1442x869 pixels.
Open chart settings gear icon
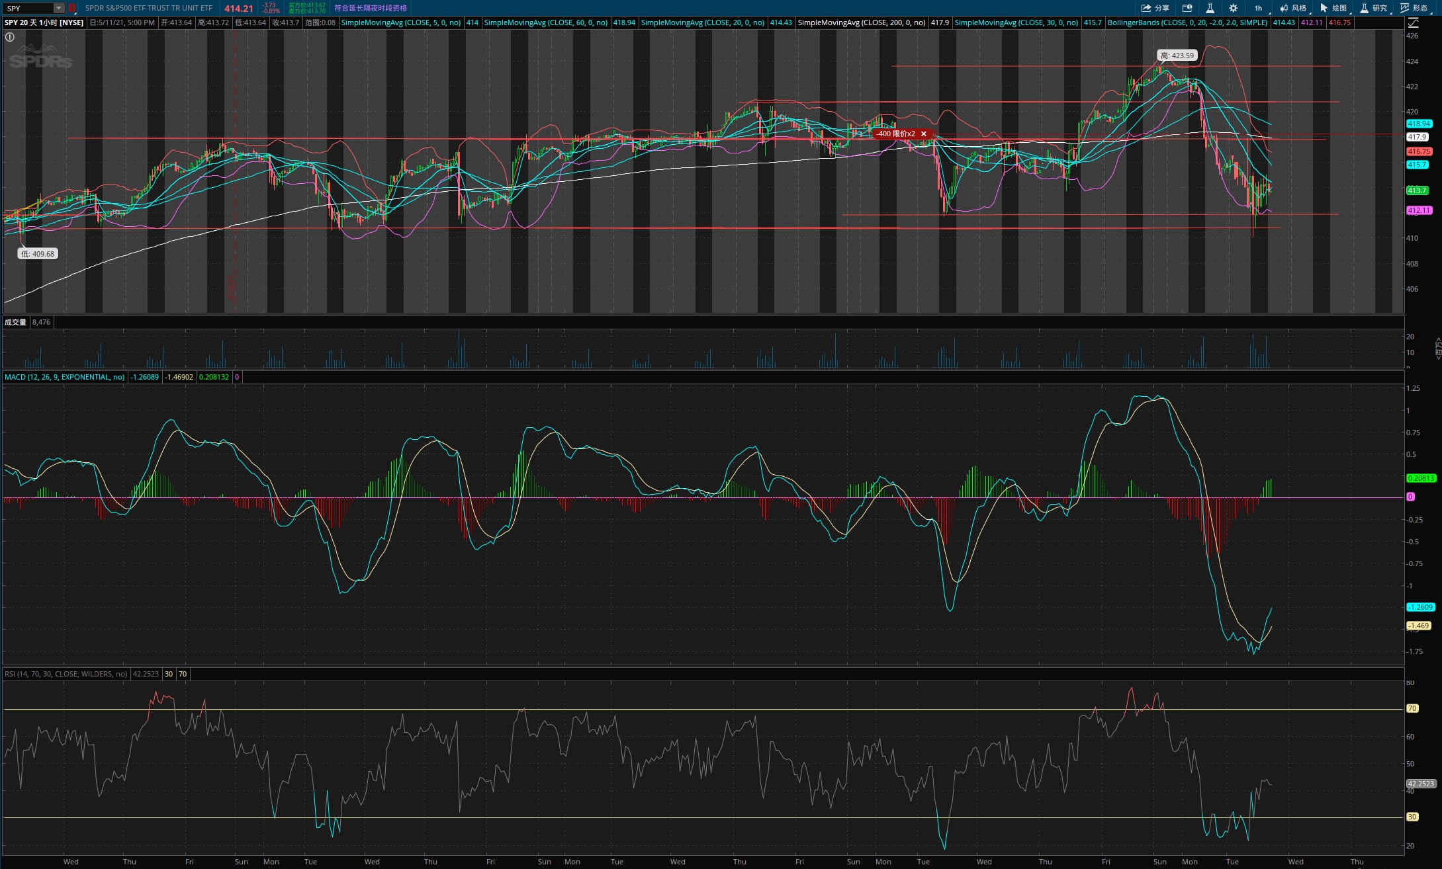(x=1233, y=8)
